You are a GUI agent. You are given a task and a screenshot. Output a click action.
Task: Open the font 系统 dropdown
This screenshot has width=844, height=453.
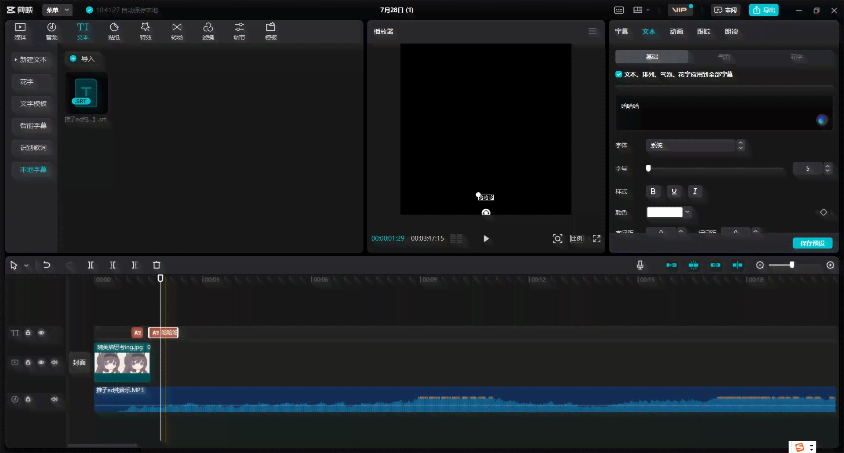click(695, 145)
